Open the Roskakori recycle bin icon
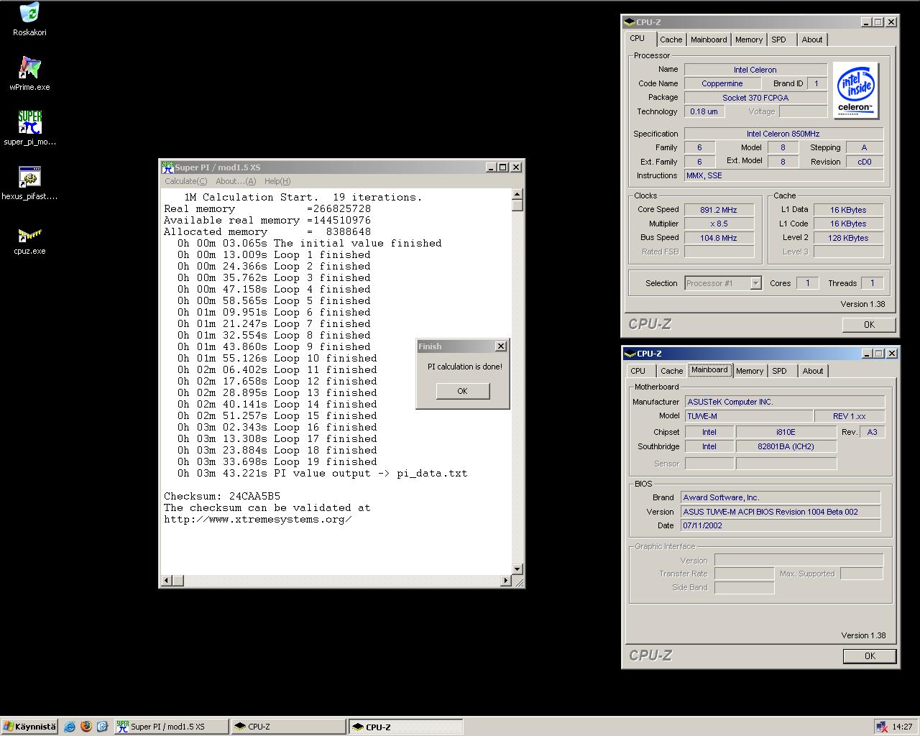The height and width of the screenshot is (736, 920). click(29, 19)
